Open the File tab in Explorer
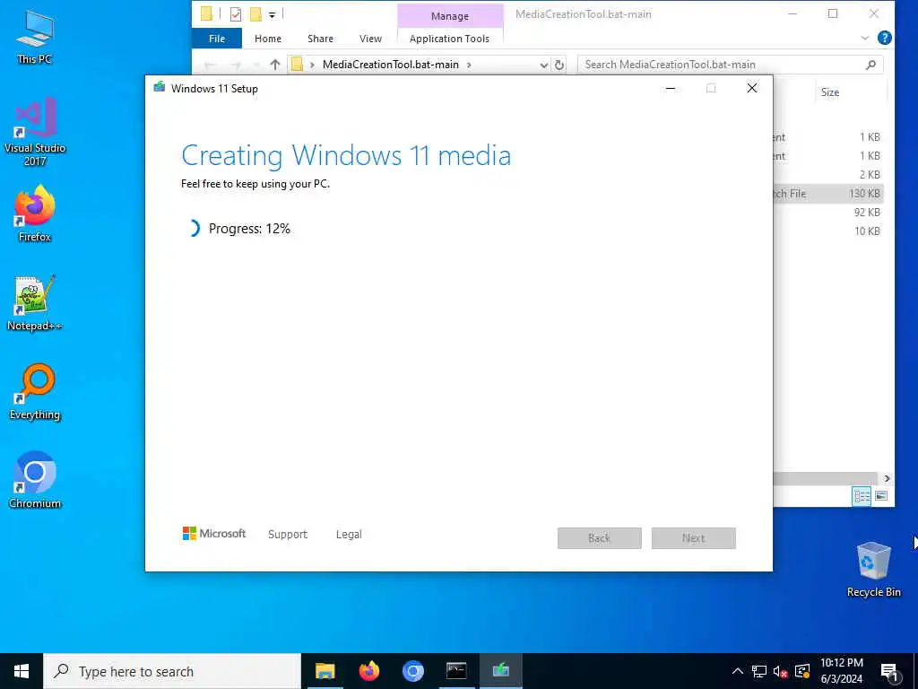 point(217,39)
